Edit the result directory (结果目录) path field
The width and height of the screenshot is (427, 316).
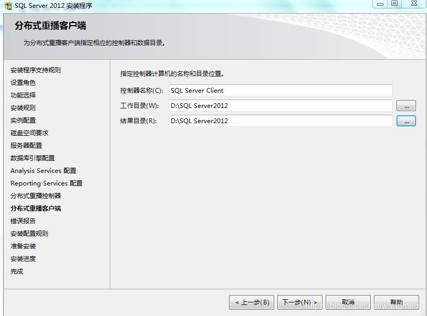[x=280, y=121]
